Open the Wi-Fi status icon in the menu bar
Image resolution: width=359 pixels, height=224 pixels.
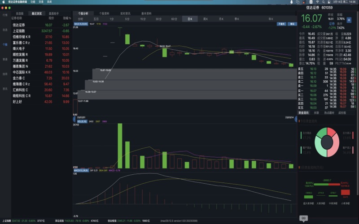[317, 2]
